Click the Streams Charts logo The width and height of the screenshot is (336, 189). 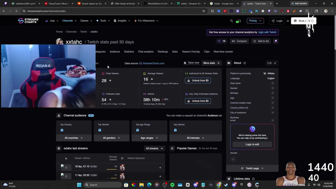tap(28, 21)
